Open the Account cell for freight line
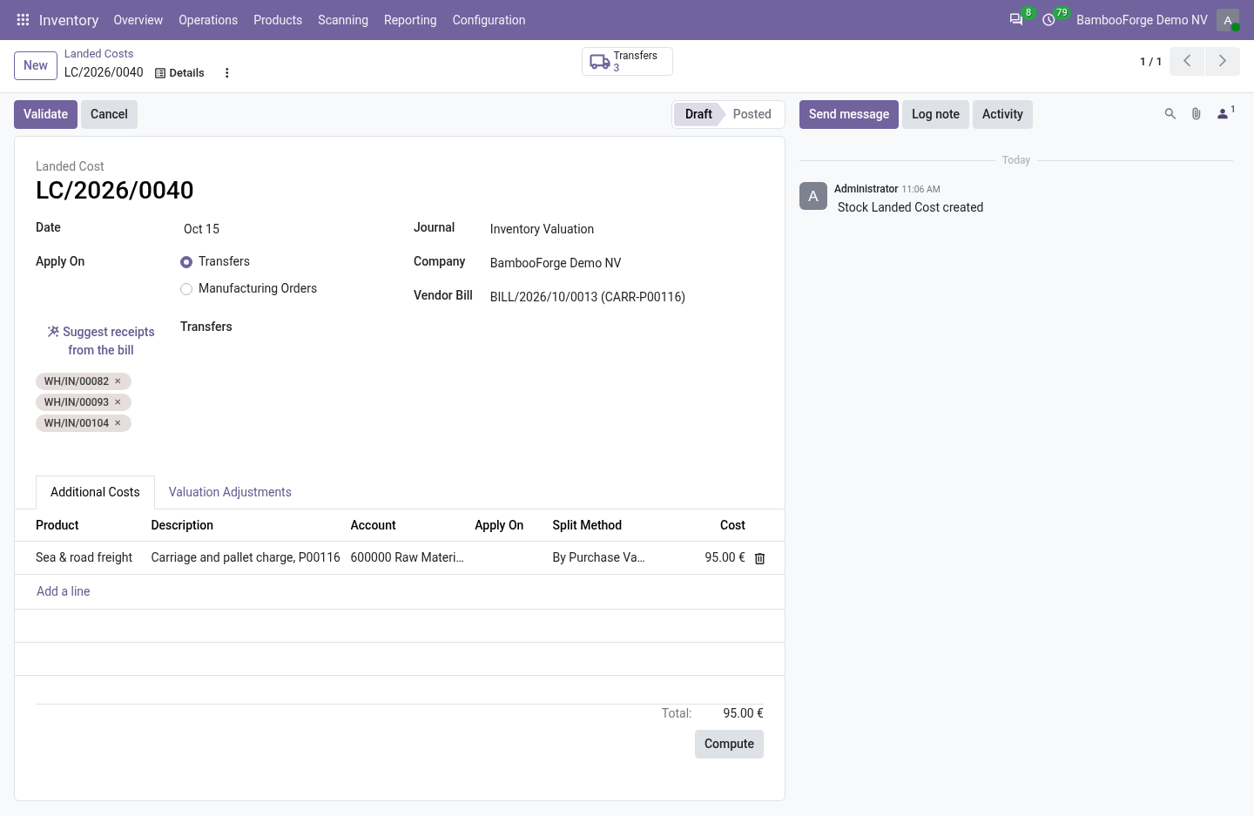Viewport: 1254px width, 816px height. [408, 557]
